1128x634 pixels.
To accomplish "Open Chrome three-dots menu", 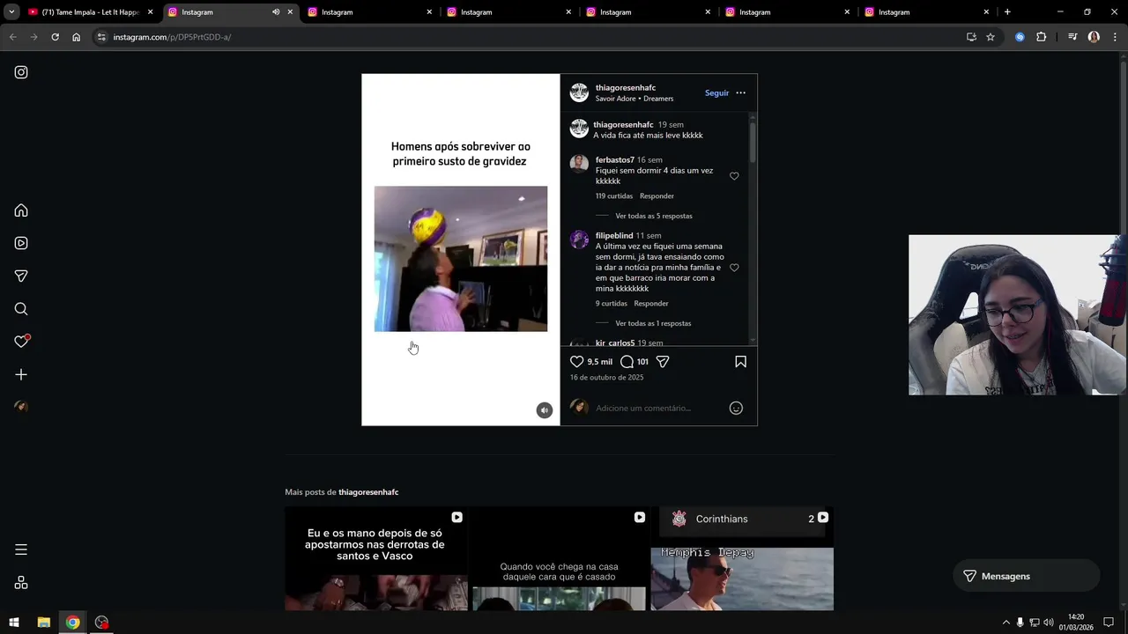I will point(1115,37).
